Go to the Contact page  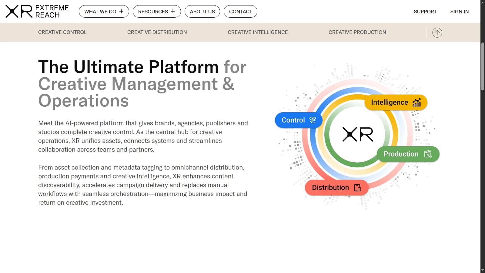tap(240, 12)
